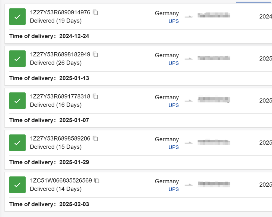Copy tracking number 1Z27Y53R6898589206

tap(95, 139)
